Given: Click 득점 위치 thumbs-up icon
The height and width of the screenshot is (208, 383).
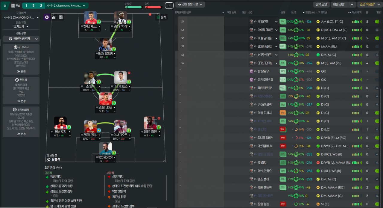Looking at the screenshot, I should [47, 177].
